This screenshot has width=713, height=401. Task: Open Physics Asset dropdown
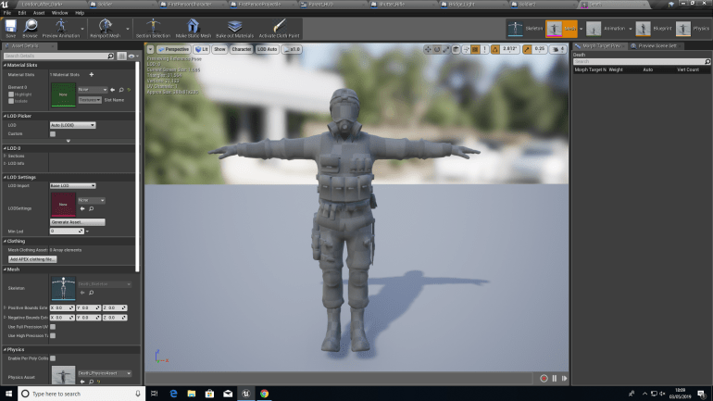coord(105,373)
